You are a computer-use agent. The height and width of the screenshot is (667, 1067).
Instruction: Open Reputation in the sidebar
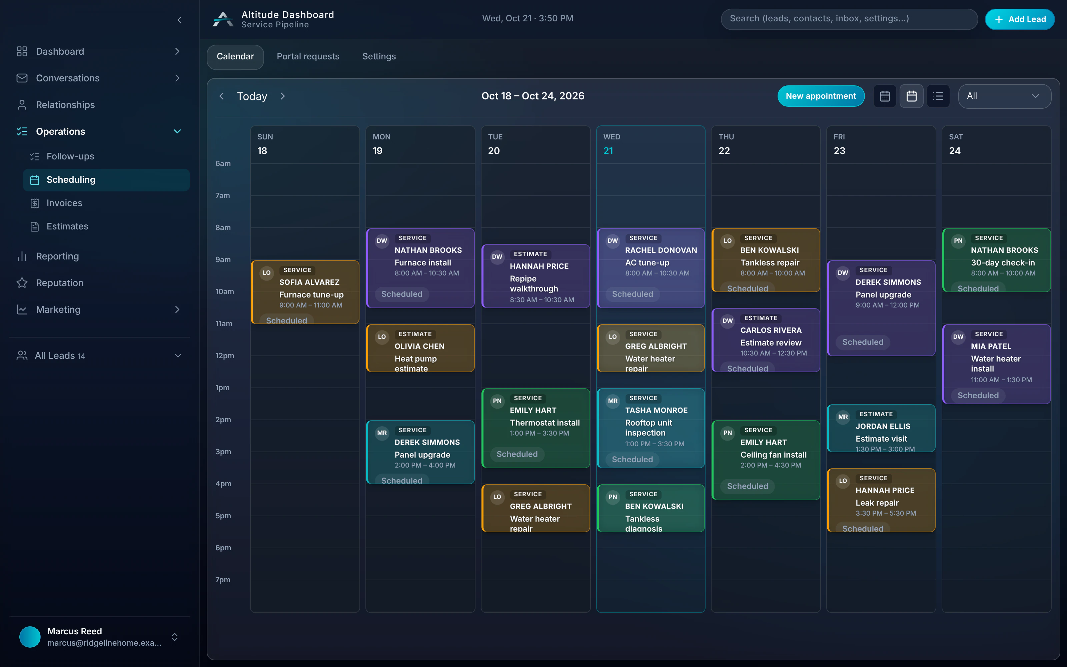coord(100,283)
